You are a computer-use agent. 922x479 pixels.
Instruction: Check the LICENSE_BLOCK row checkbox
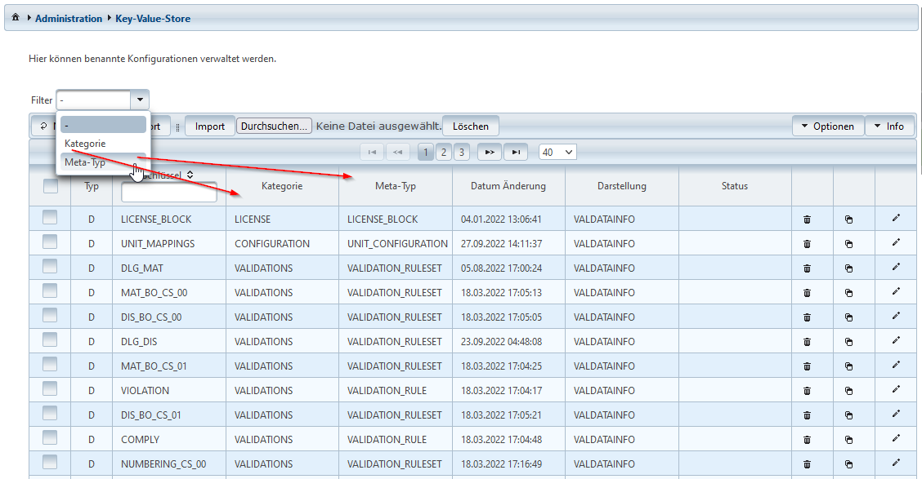50,217
